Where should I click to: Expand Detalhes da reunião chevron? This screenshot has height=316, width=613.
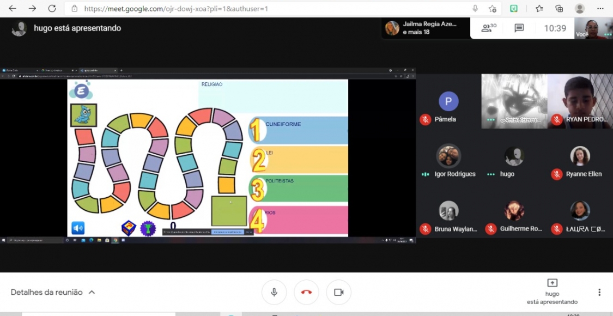[92, 293]
